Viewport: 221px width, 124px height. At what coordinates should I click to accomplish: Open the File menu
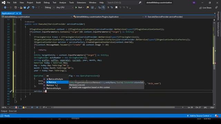tap(9, 2)
